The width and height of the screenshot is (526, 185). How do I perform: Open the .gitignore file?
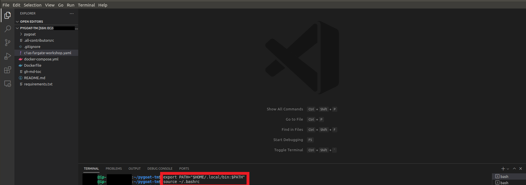(x=46, y=47)
